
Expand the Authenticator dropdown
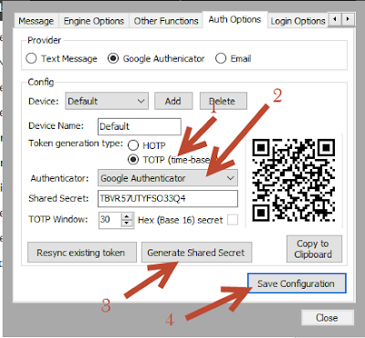[168, 178]
